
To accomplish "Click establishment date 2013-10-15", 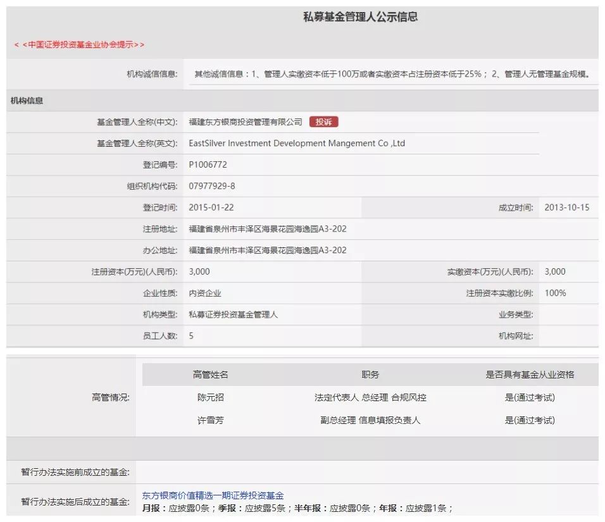I will (x=567, y=208).
